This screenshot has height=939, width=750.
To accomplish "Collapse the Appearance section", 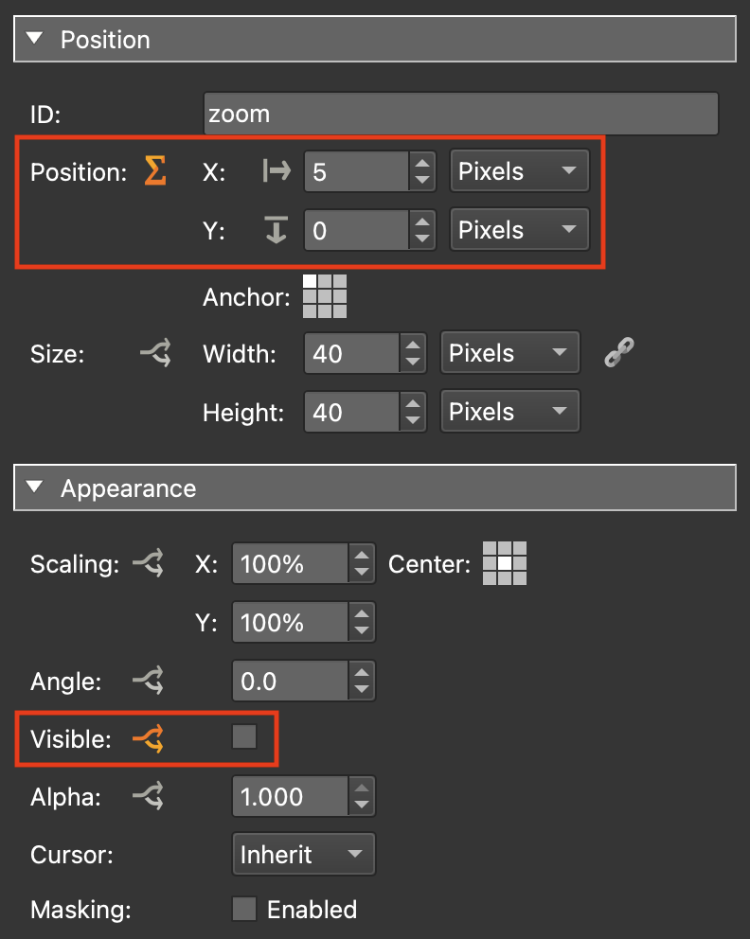I will 35,487.
